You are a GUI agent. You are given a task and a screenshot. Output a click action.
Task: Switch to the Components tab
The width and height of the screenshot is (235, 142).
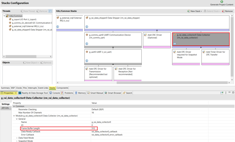(x=62, y=88)
